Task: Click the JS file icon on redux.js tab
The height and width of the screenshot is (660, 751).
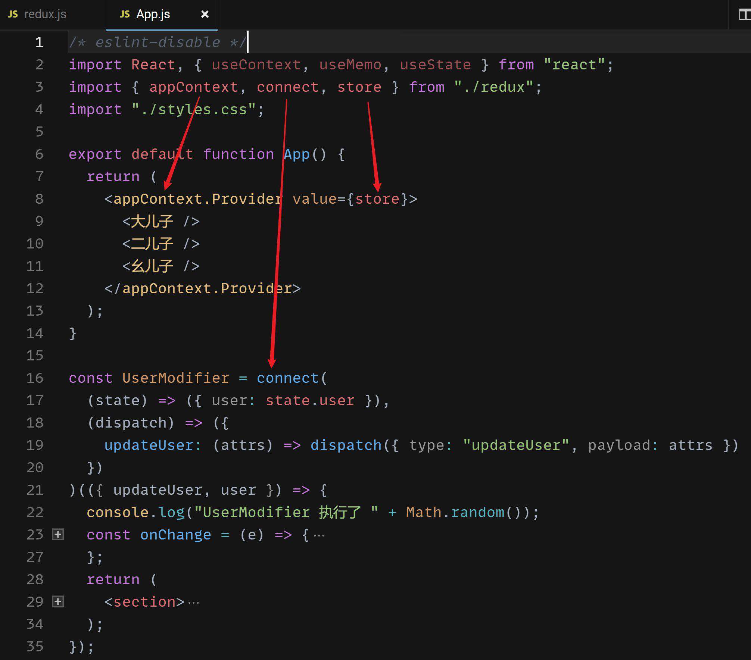Action: coord(13,14)
